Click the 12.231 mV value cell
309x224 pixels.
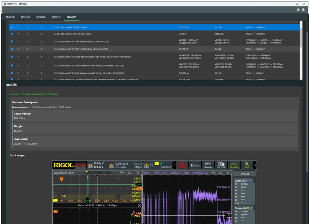[x=184, y=49]
